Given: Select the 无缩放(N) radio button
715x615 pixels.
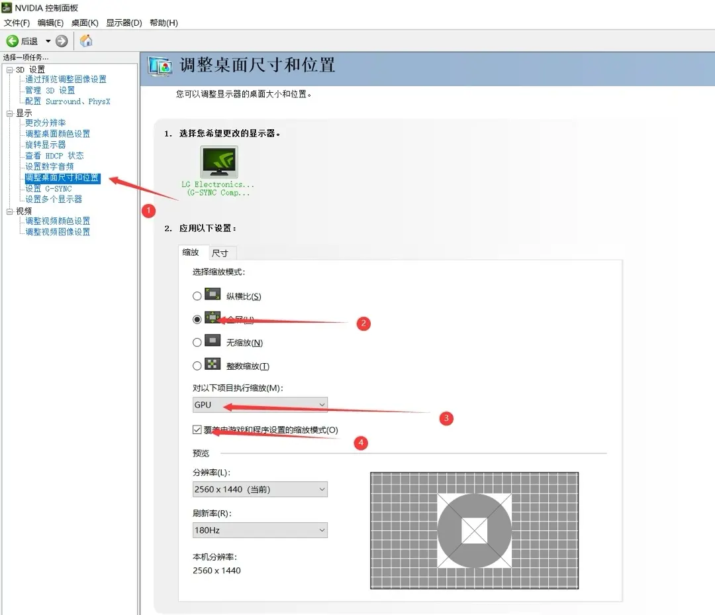Looking at the screenshot, I should [197, 343].
